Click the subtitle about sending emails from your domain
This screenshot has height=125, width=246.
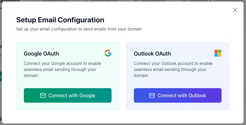coord(79,29)
